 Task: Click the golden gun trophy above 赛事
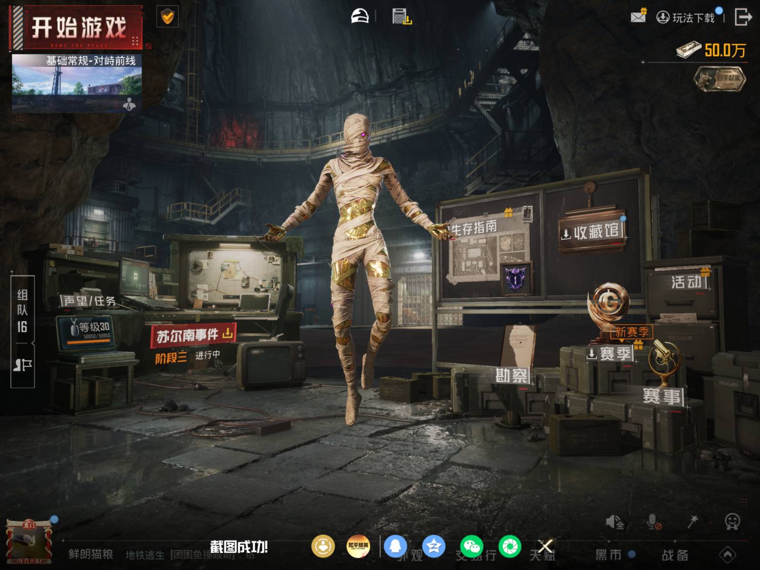[664, 362]
